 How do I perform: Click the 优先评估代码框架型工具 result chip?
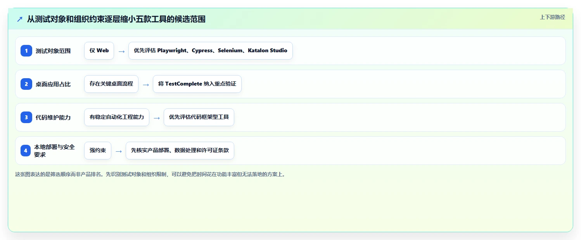(199, 117)
